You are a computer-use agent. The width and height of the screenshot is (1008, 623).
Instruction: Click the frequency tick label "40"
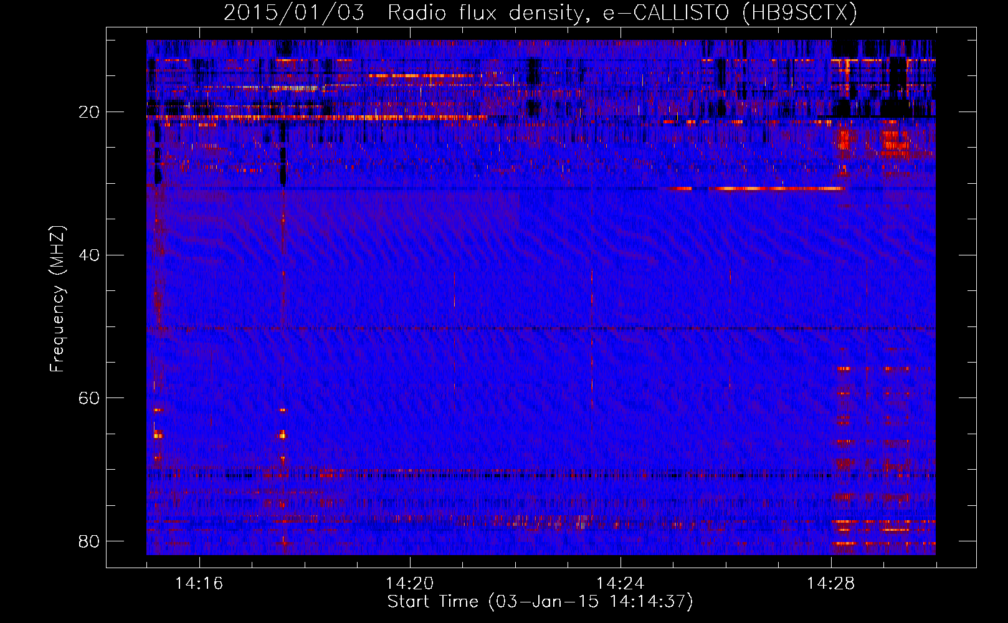90,255
